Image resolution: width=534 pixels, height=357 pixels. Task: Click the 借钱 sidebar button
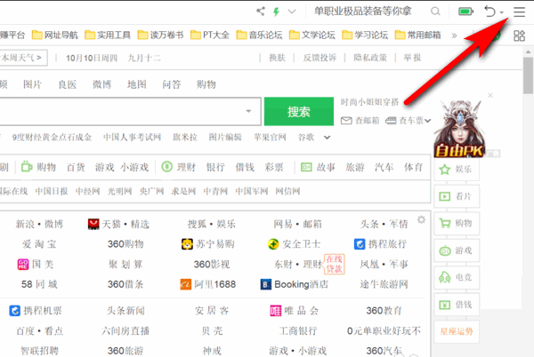pyautogui.click(x=457, y=305)
